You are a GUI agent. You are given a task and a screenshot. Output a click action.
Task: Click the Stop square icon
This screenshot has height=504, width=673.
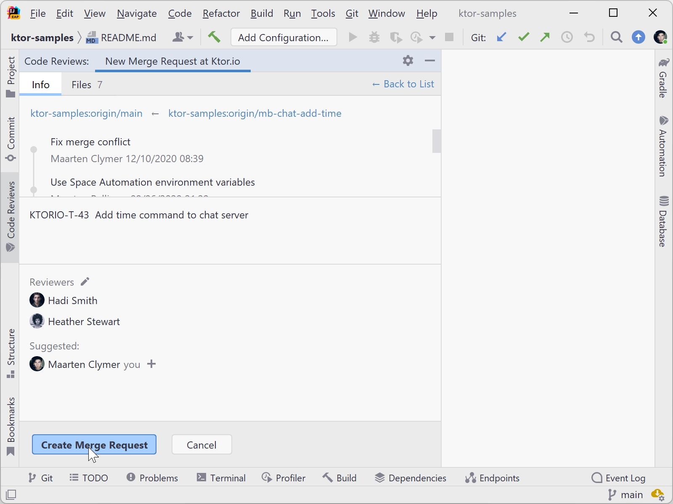coord(449,37)
